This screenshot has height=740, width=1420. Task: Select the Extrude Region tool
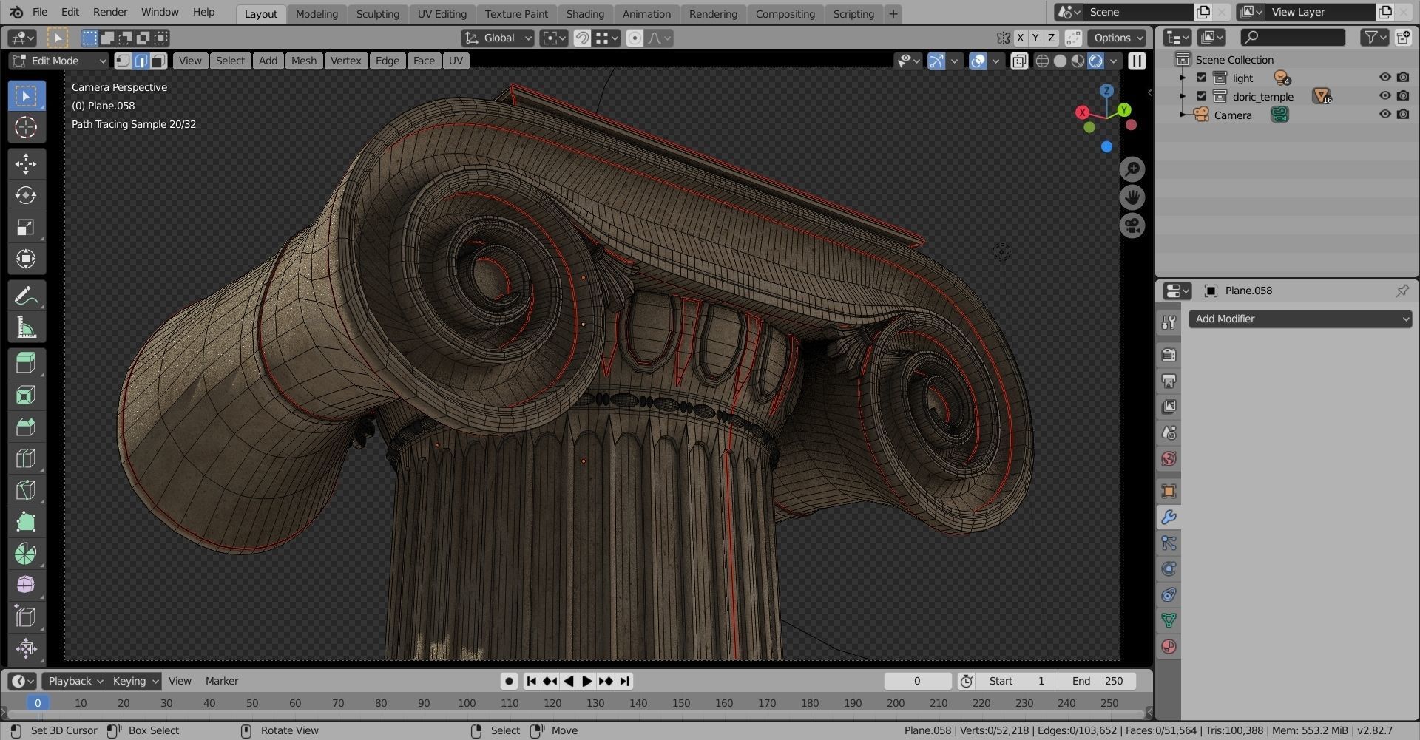(26, 363)
